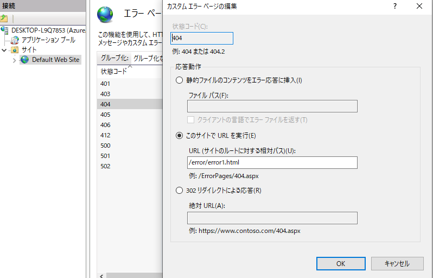The image size is (433, 278).
Task: Toggle クライアントの言語でエラー ファイルを返す checkbox
Action: click(x=190, y=119)
